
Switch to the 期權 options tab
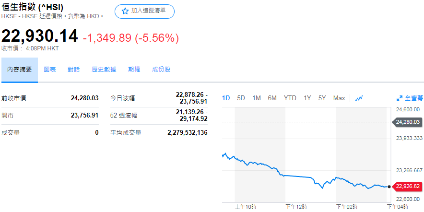tap(134, 70)
